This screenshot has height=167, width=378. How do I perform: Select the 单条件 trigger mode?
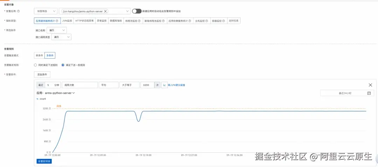point(39,56)
